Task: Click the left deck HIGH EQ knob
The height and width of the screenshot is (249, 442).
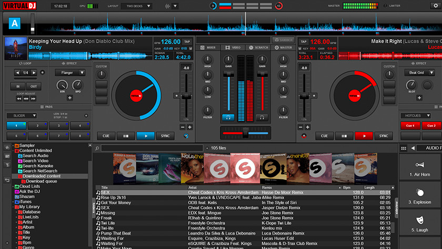Action: click(207, 60)
